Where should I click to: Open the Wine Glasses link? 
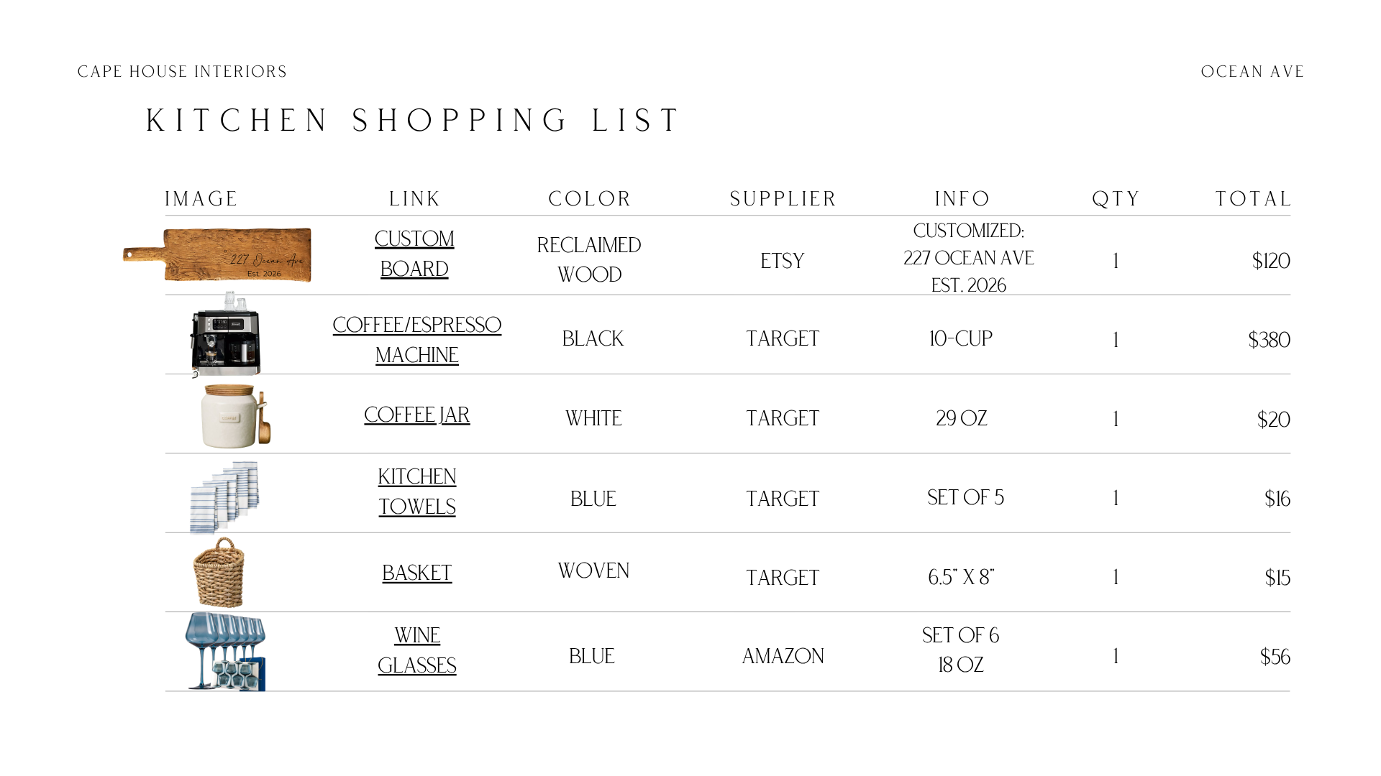(x=417, y=650)
